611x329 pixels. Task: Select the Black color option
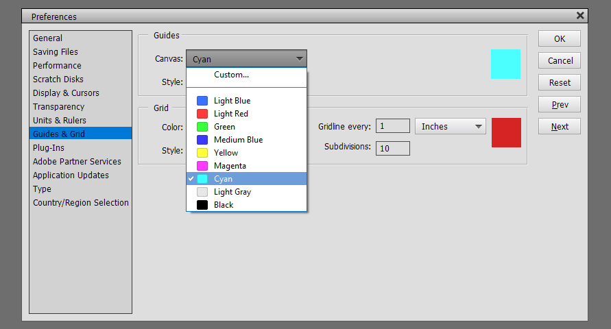(247, 205)
